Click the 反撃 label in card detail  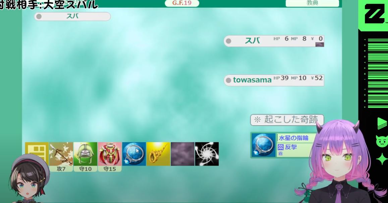click(x=291, y=147)
